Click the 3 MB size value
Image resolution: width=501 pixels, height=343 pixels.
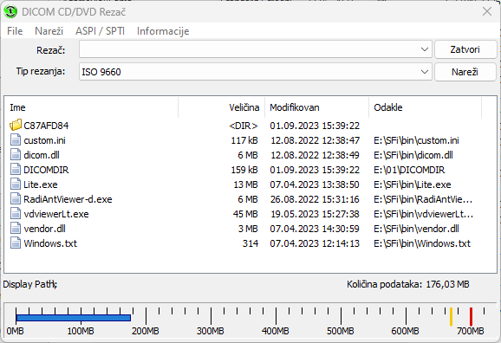tap(248, 229)
